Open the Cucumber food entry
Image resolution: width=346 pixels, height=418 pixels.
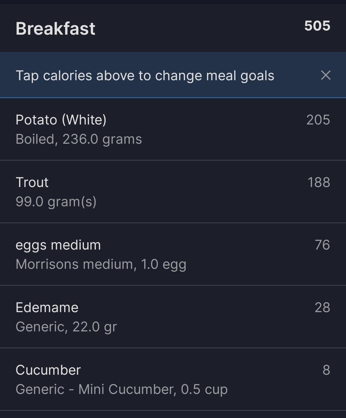tap(48, 370)
